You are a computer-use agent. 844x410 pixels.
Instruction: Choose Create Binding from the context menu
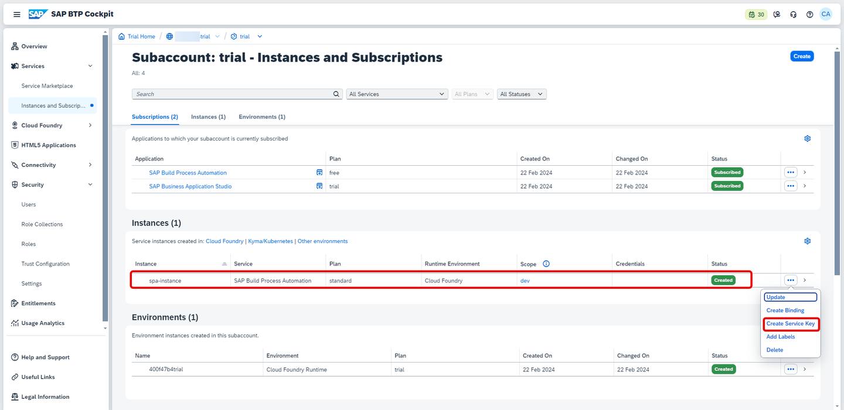point(785,310)
